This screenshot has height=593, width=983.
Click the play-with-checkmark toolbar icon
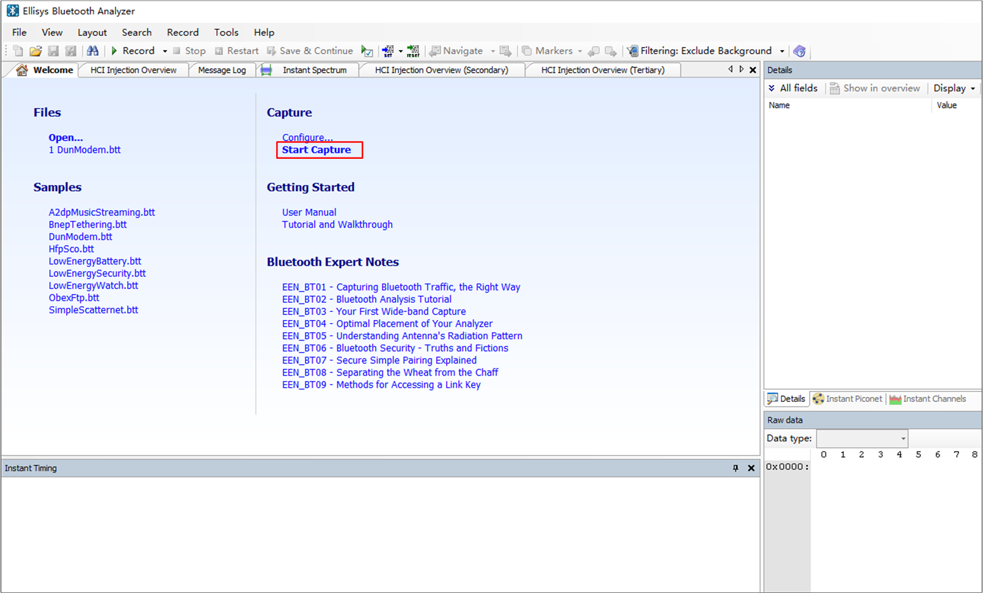coord(367,51)
